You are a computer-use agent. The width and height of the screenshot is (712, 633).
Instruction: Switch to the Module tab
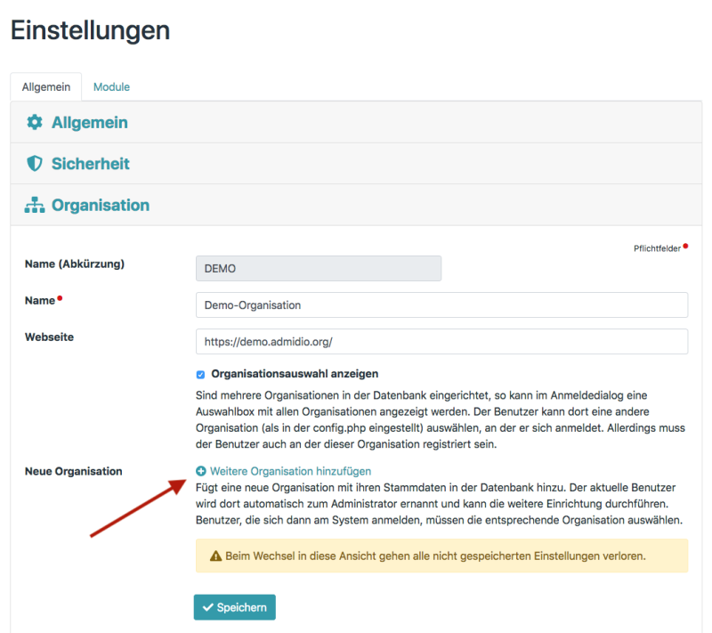click(110, 86)
